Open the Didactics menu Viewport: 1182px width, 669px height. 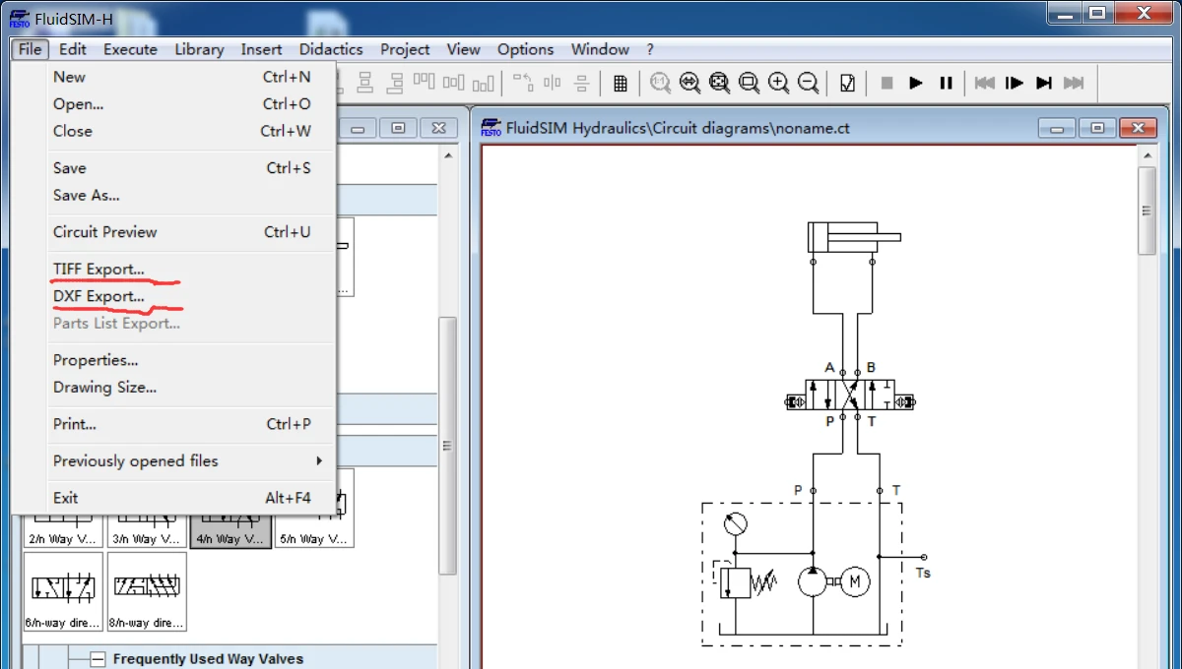click(331, 49)
